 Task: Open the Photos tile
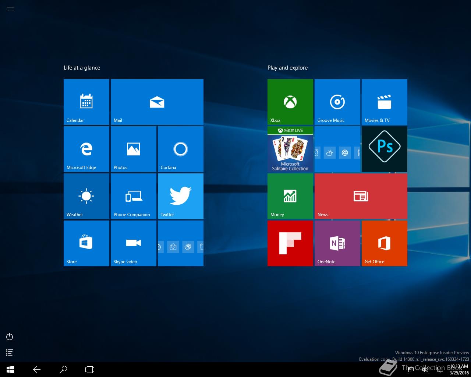coord(134,149)
